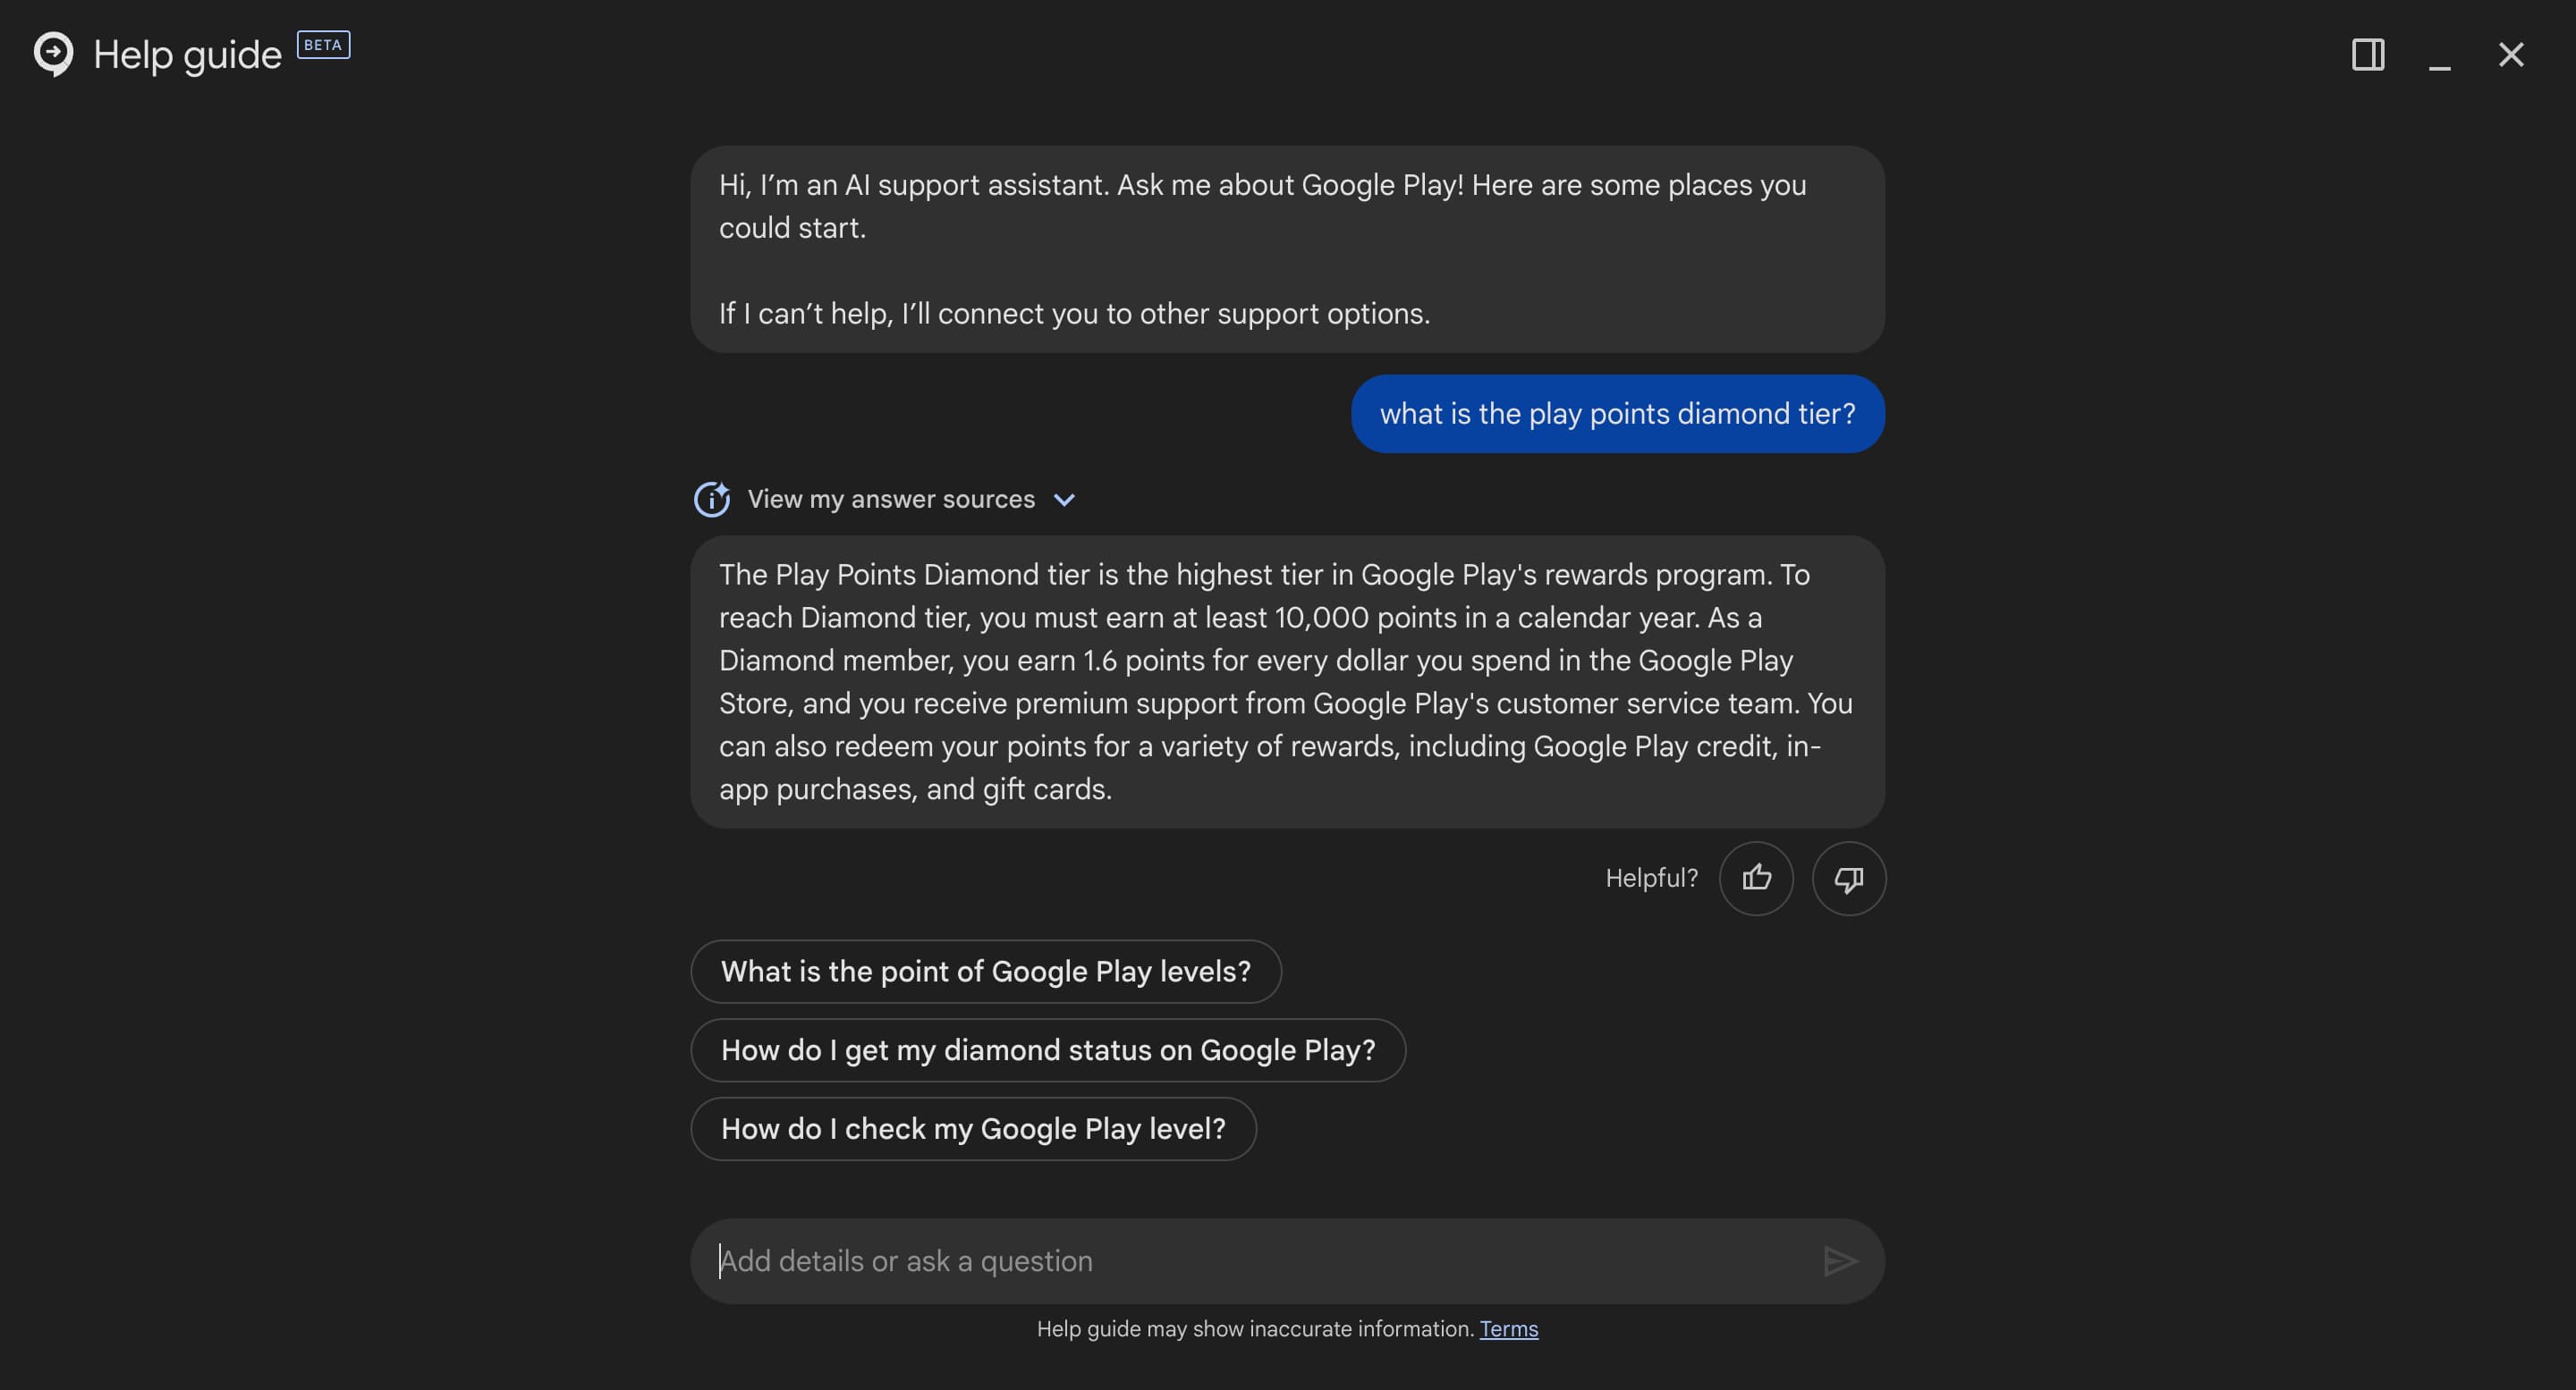
Task: Toggle the split-view panel control
Action: click(x=2368, y=55)
